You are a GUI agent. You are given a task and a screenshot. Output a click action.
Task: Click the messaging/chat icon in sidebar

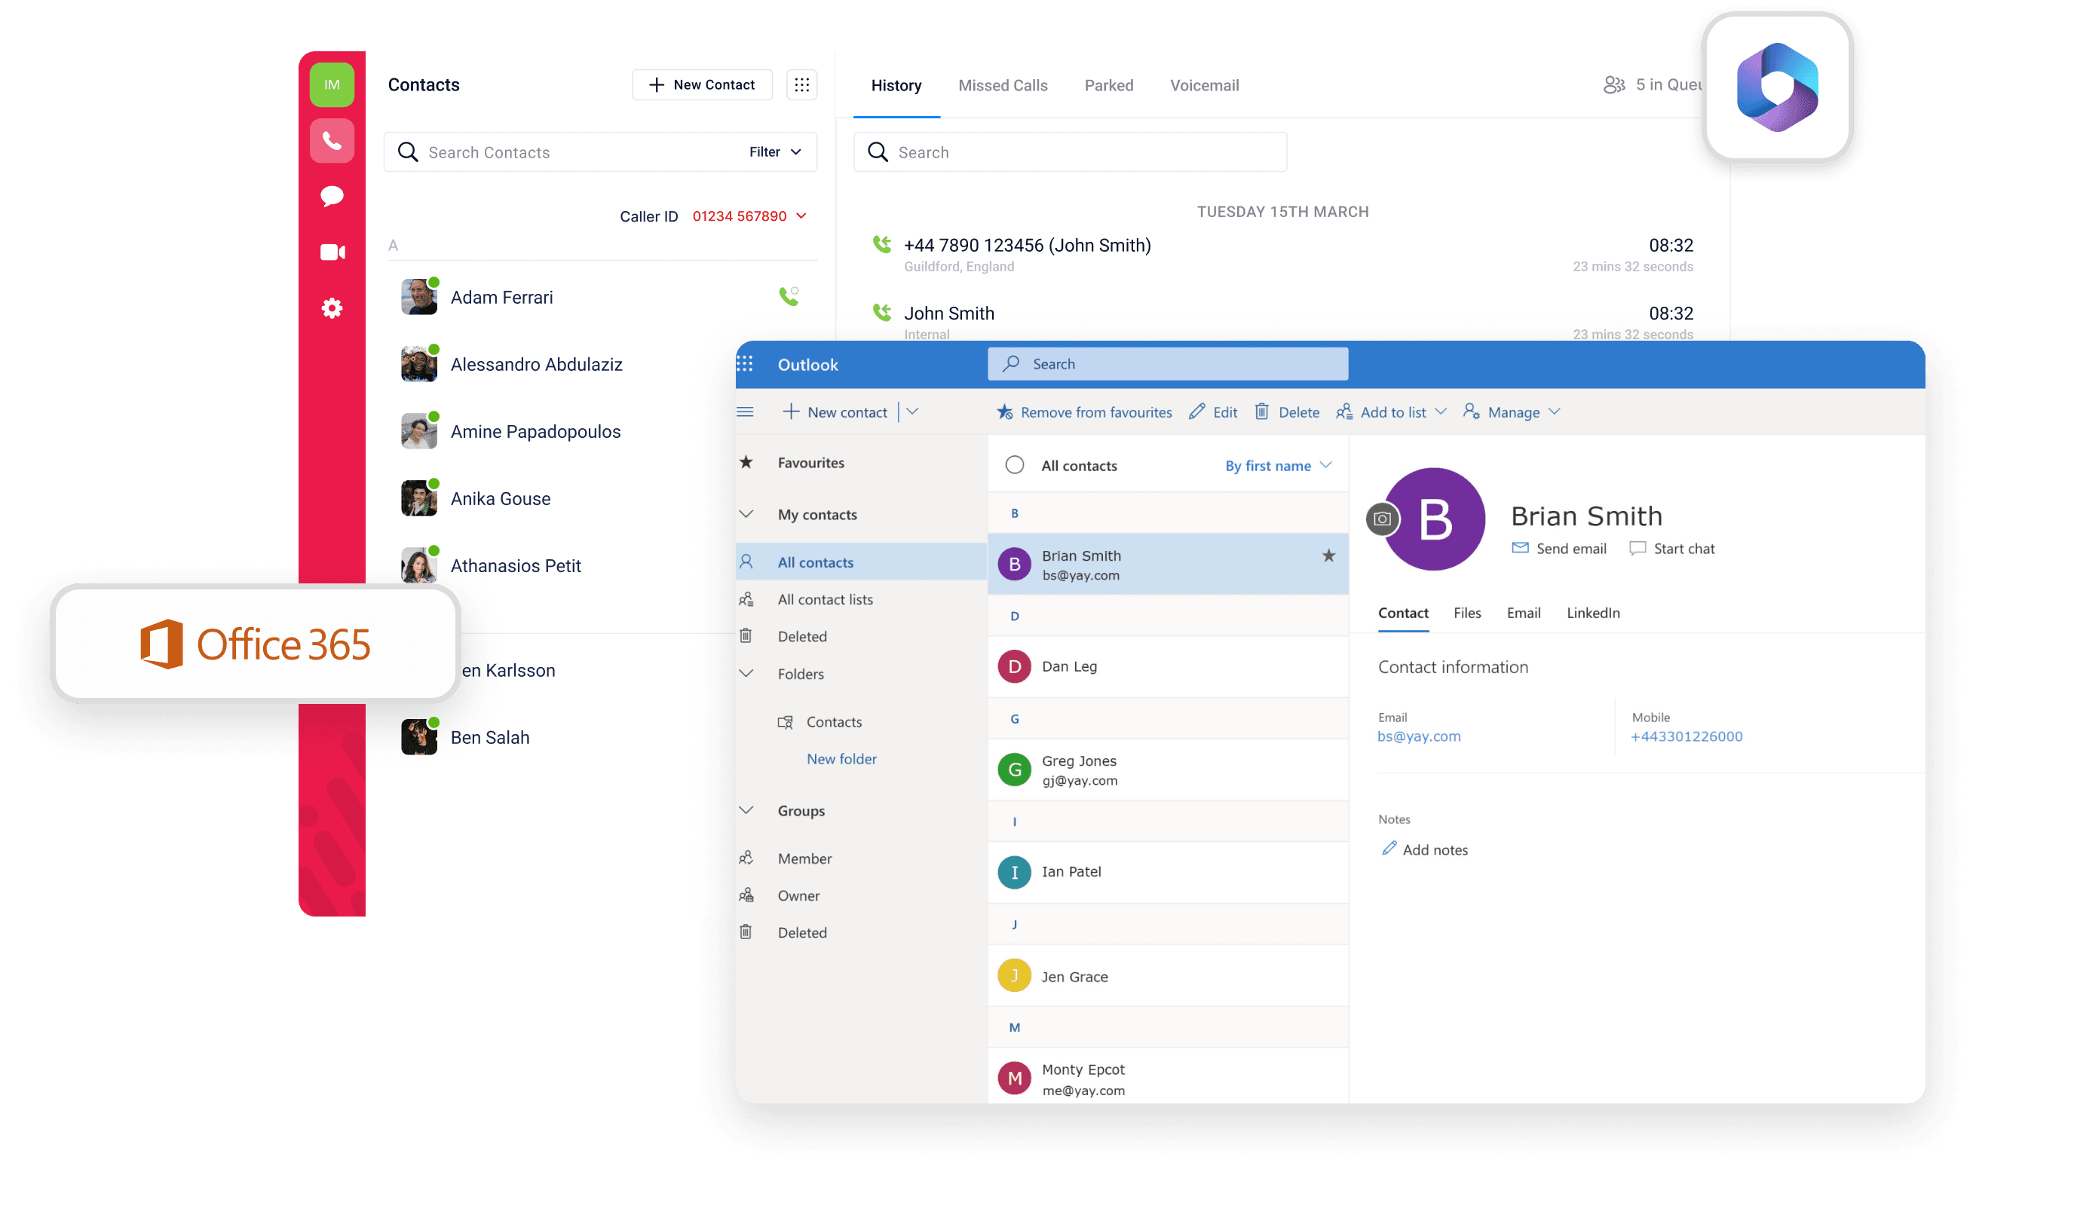click(334, 194)
